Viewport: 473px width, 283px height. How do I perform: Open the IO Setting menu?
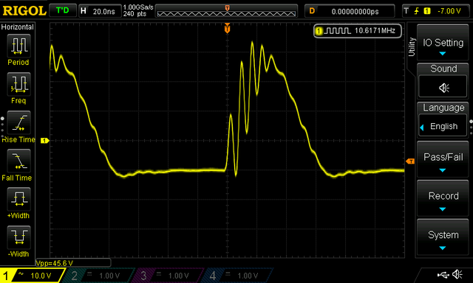point(443,43)
